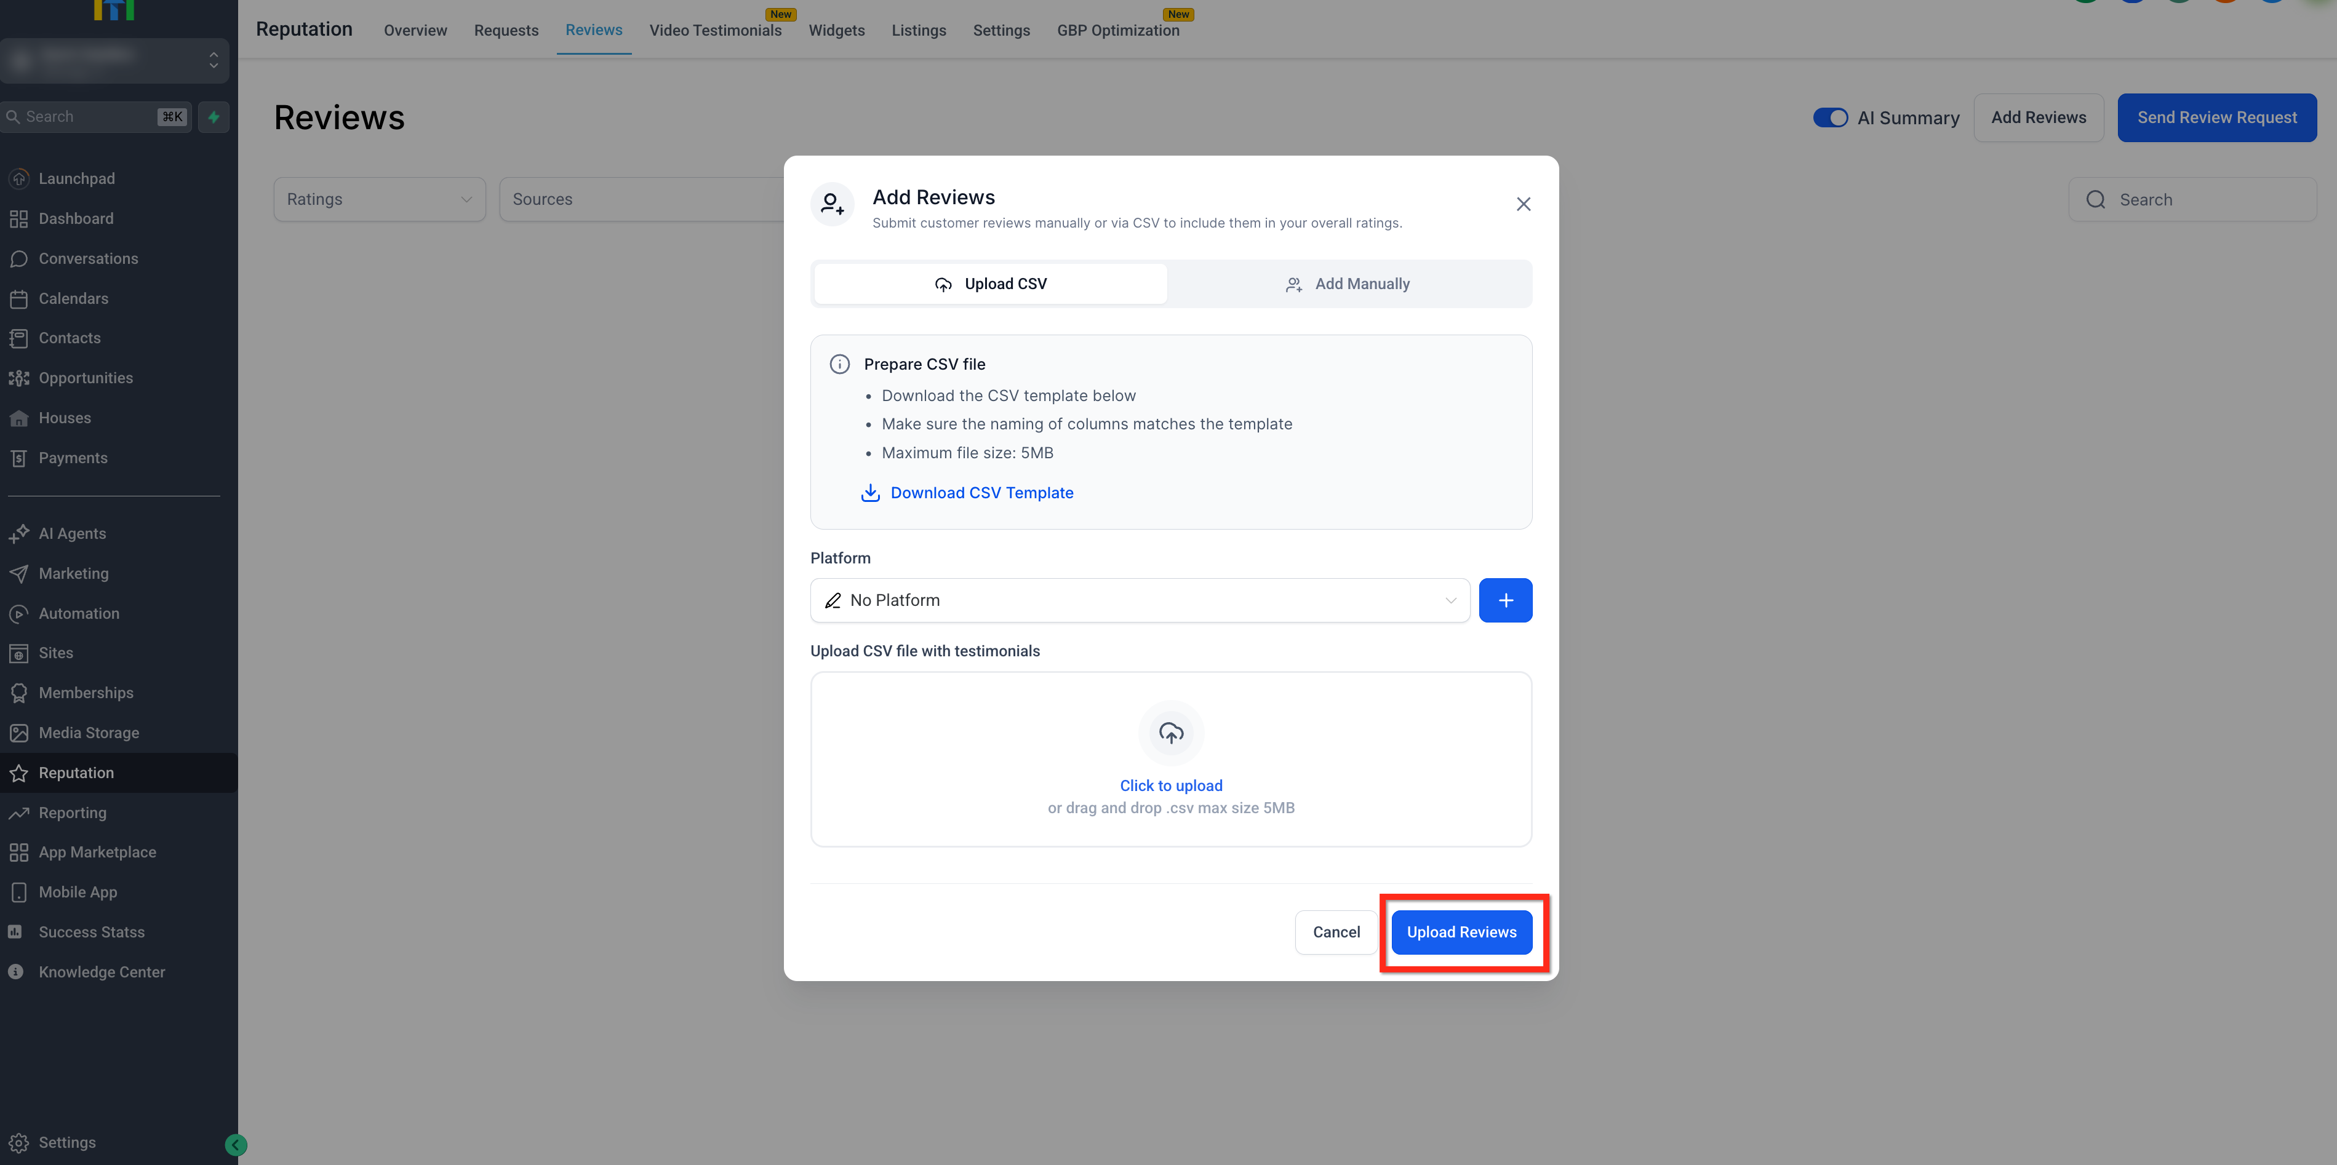
Task: Open the Ratings filter dropdown
Action: pyautogui.click(x=379, y=199)
